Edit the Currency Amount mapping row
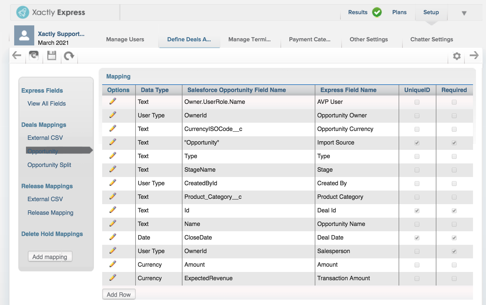The image size is (486, 305). [113, 264]
